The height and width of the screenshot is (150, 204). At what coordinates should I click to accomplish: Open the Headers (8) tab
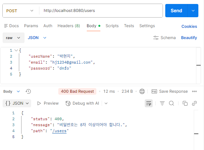pyautogui.click(x=69, y=26)
